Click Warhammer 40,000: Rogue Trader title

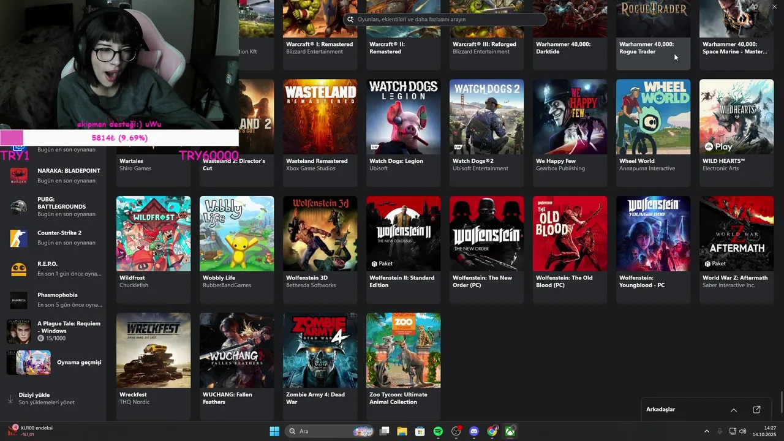pyautogui.click(x=646, y=48)
